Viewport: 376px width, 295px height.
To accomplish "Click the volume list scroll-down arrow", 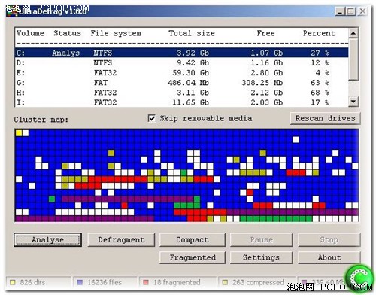I will point(353,102).
